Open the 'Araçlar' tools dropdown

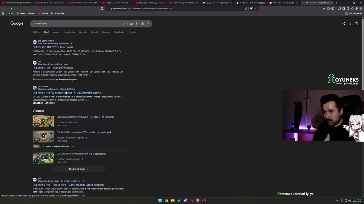click(134, 32)
